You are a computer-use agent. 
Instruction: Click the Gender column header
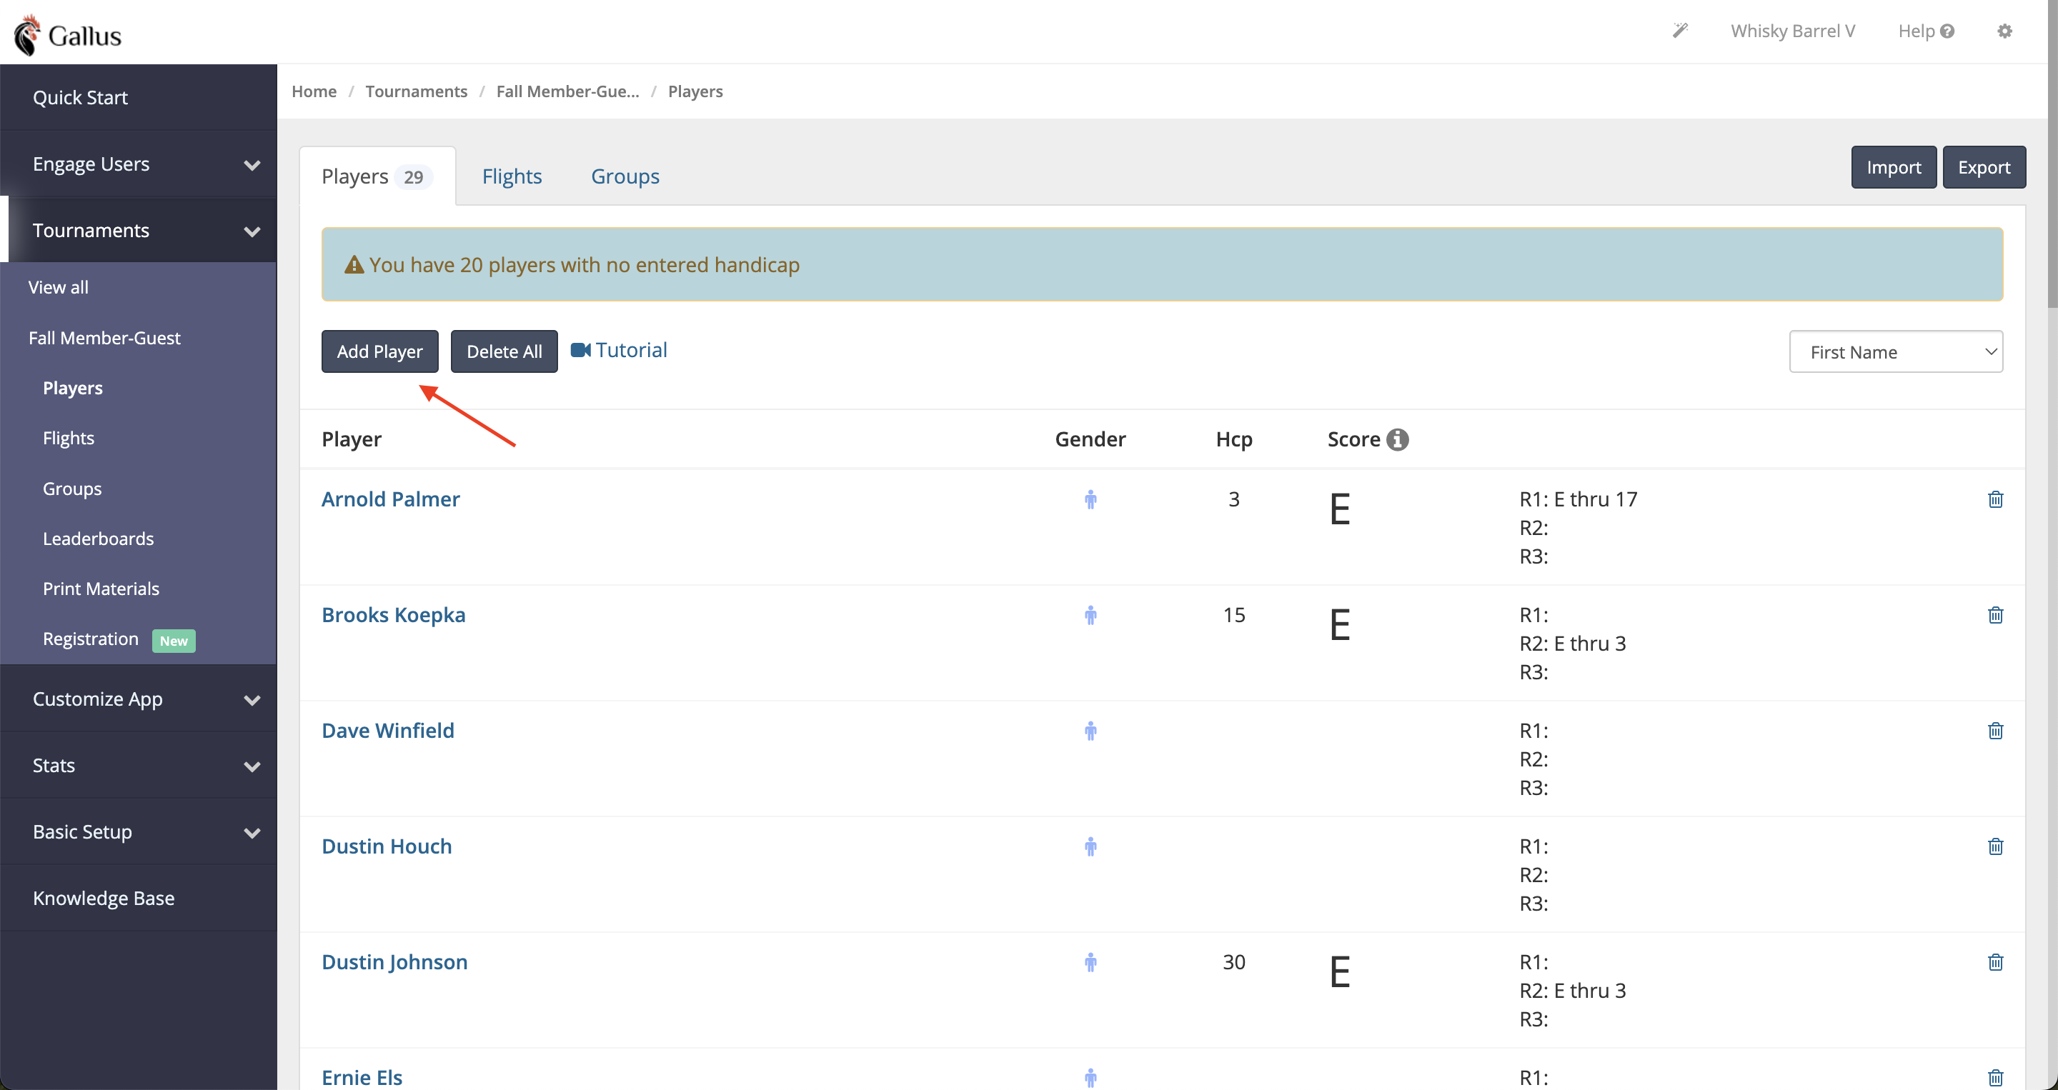click(1090, 439)
